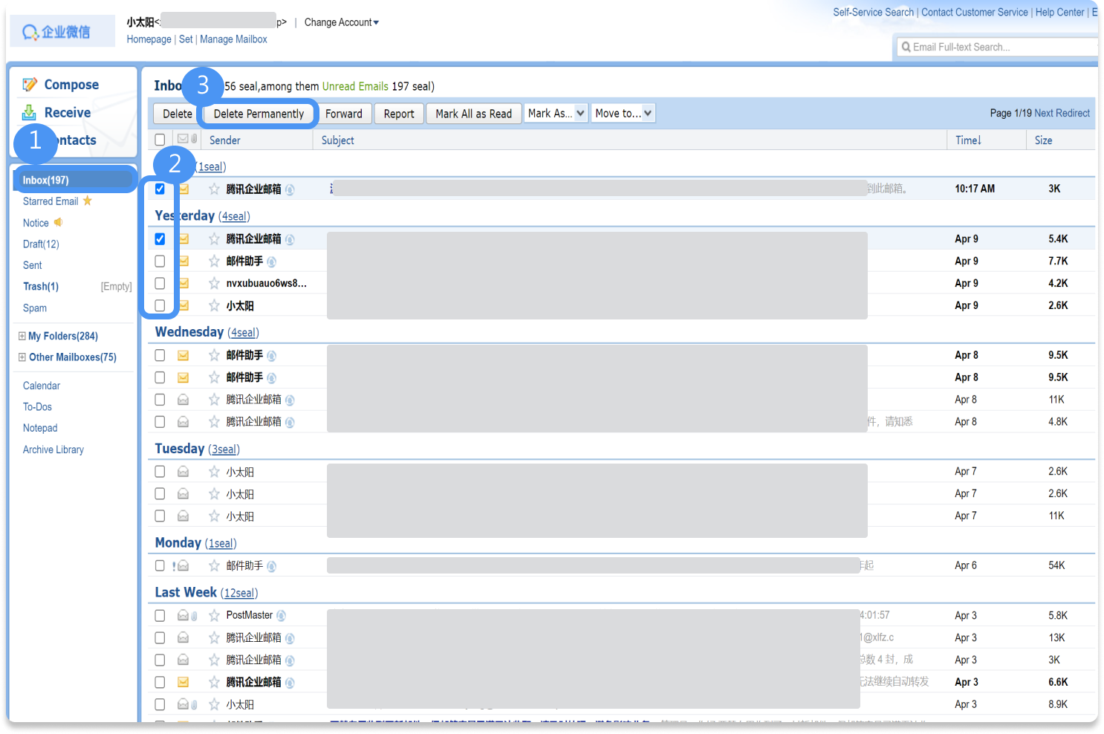Star the 2.6K Apr 9 email from 小太阳
This screenshot has width=1104, height=734.
[214, 305]
